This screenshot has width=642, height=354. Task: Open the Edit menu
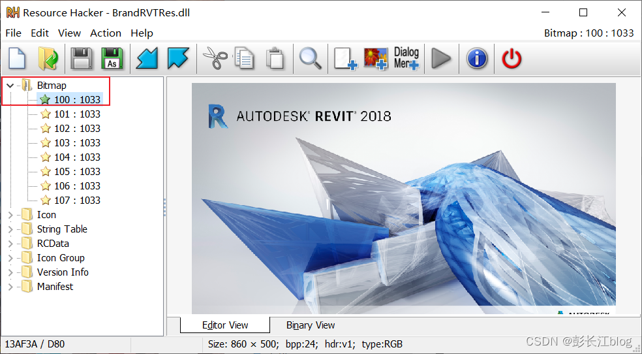point(40,33)
